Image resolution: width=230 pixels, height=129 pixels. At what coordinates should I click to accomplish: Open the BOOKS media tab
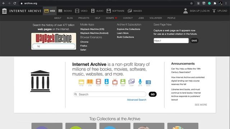65,11
